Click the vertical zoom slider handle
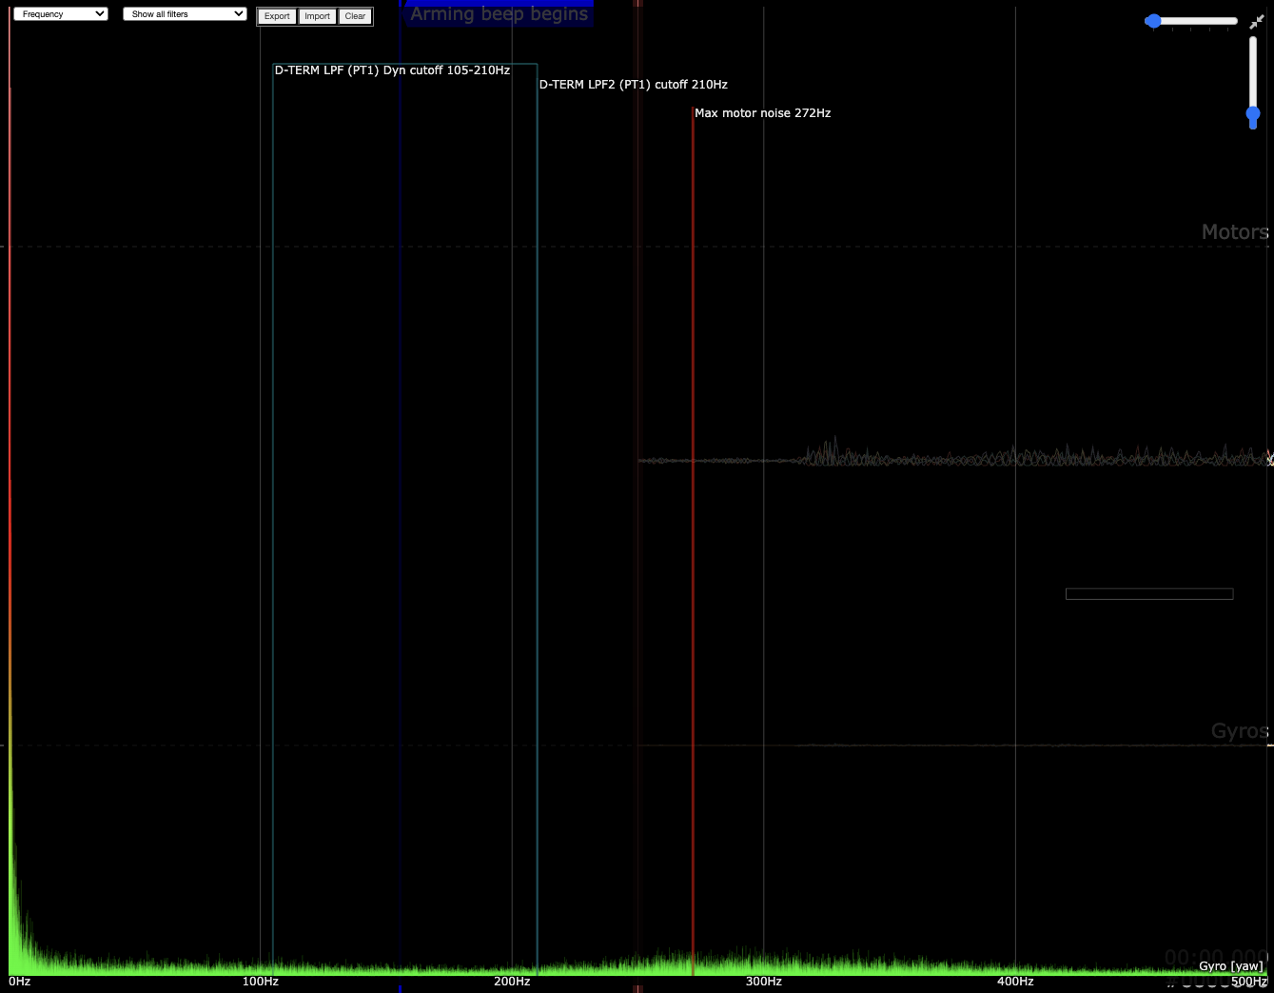 1253,114
